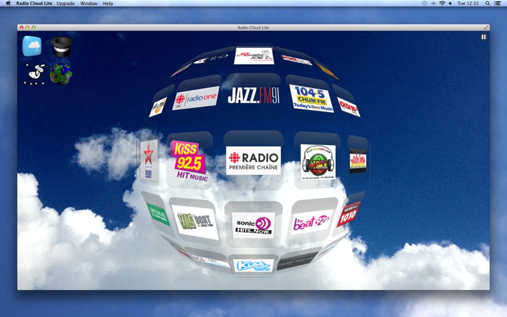This screenshot has height=317, width=507.
Task: Pause playback with the pause button
Action: (484, 37)
